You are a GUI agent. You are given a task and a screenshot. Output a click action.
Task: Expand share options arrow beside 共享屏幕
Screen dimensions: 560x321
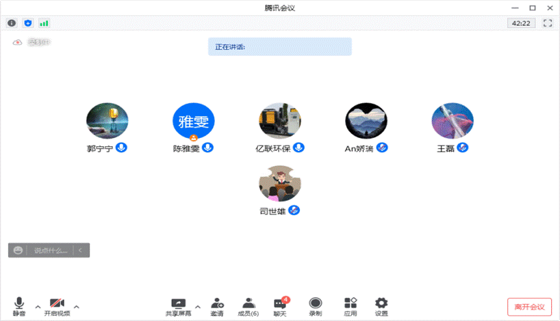click(x=198, y=306)
